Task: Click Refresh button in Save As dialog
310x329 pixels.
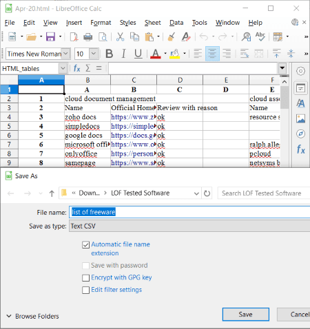Action: click(207, 193)
